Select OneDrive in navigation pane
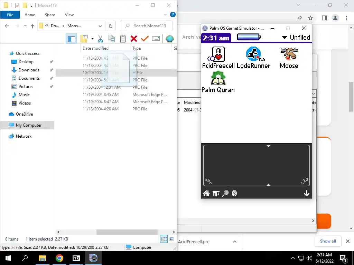 24,114
